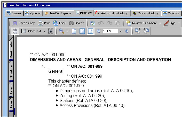Click the document title heading DIMENSIONS AND AREAS

pyautogui.click(x=100, y=60)
